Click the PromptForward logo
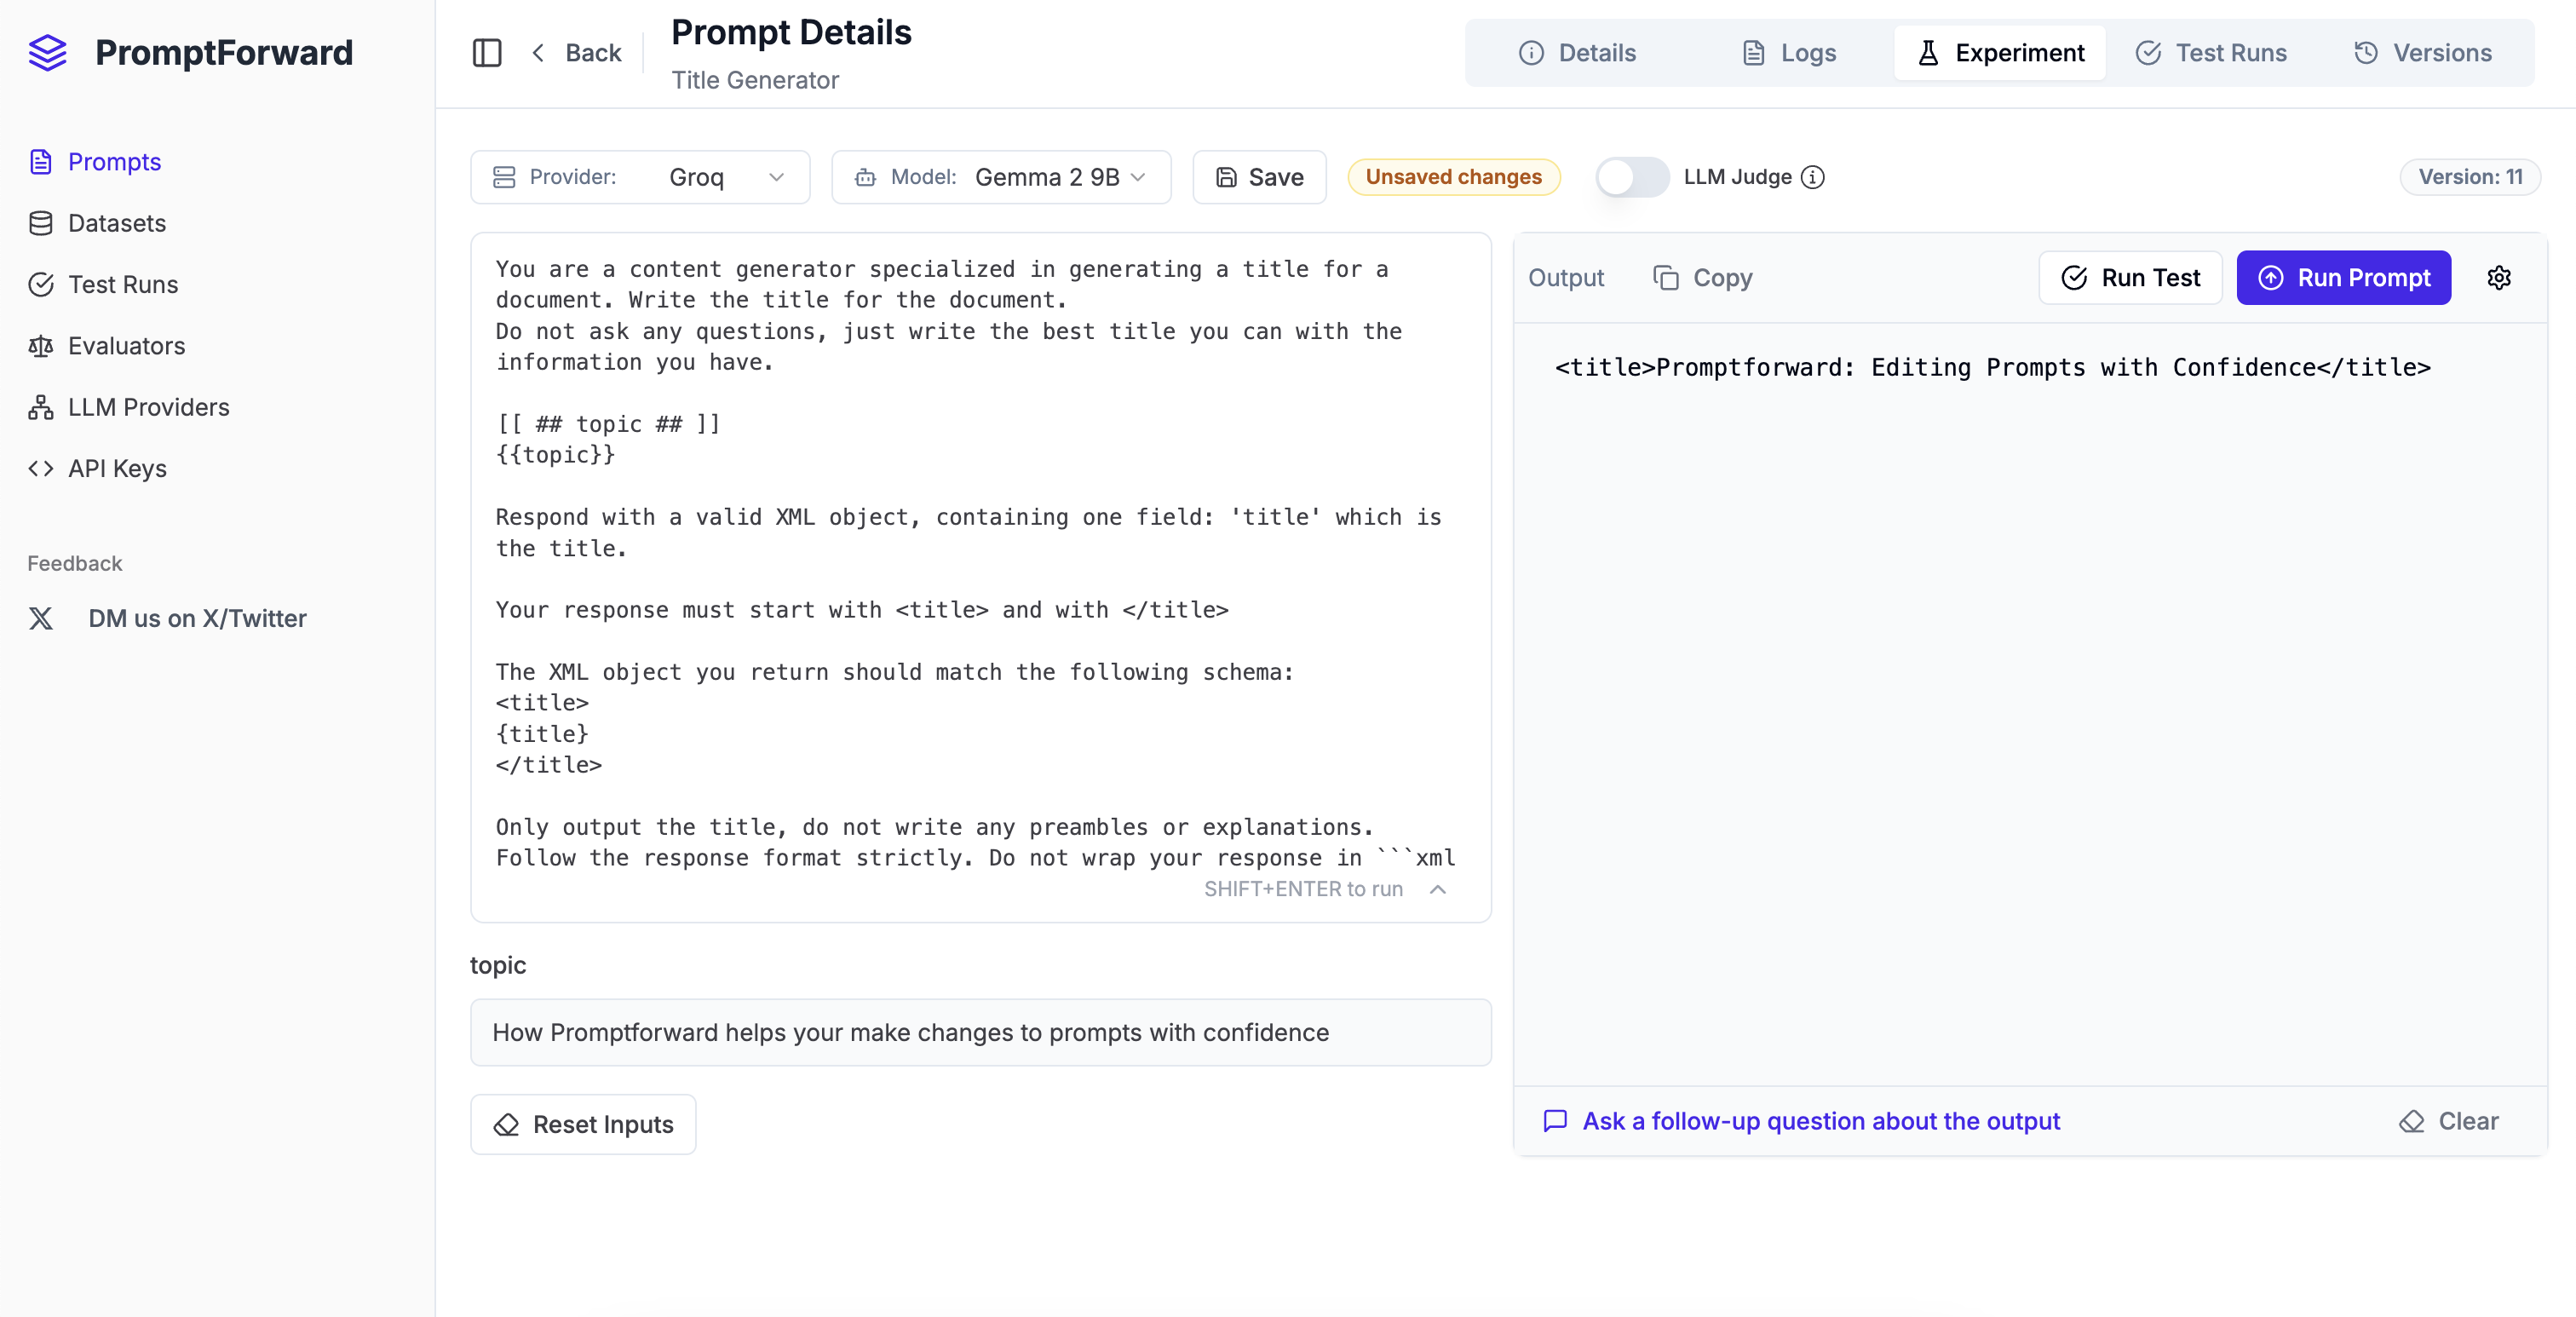 [x=190, y=53]
